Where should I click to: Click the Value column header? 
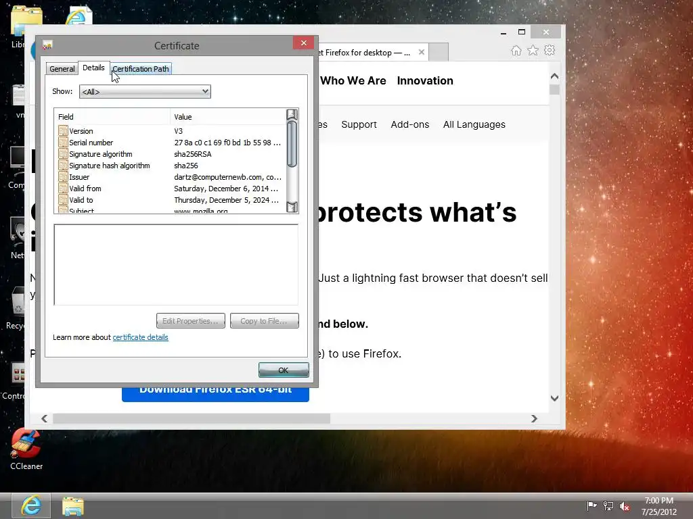point(228,116)
